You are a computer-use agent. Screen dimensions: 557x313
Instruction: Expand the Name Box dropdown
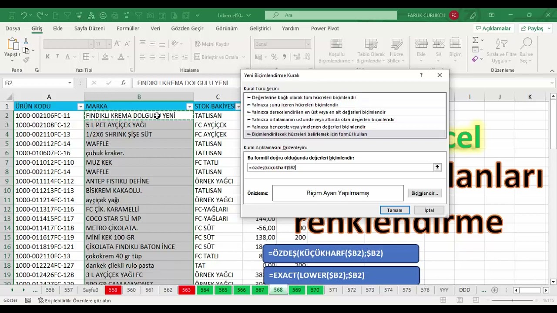pyautogui.click(x=70, y=83)
